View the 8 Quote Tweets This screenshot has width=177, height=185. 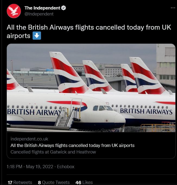(x=54, y=182)
